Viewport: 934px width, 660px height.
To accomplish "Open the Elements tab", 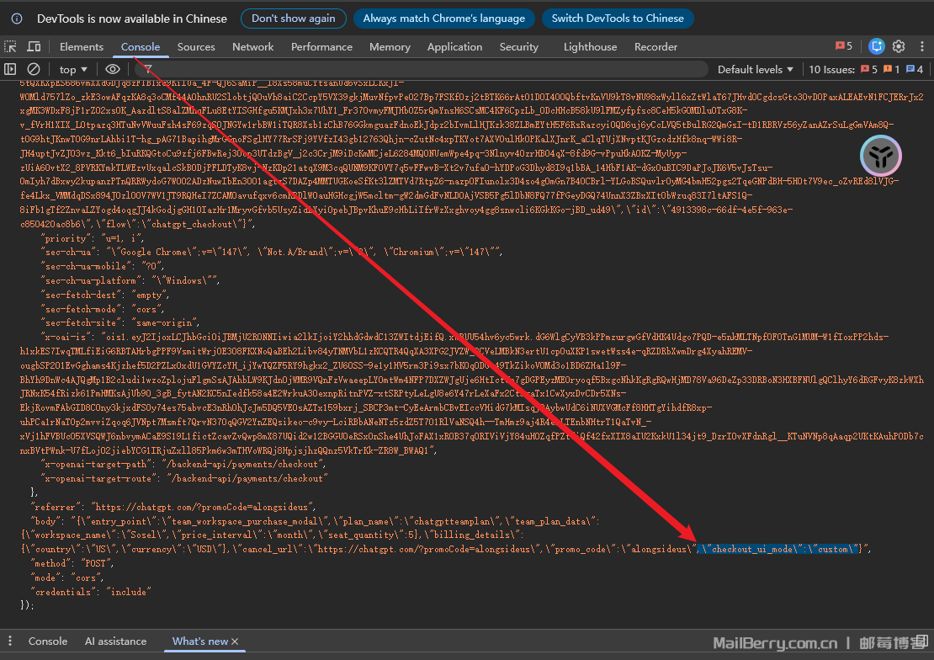I will [x=82, y=46].
